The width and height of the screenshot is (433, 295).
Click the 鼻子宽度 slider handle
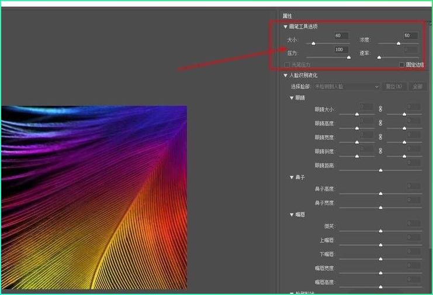point(380,208)
